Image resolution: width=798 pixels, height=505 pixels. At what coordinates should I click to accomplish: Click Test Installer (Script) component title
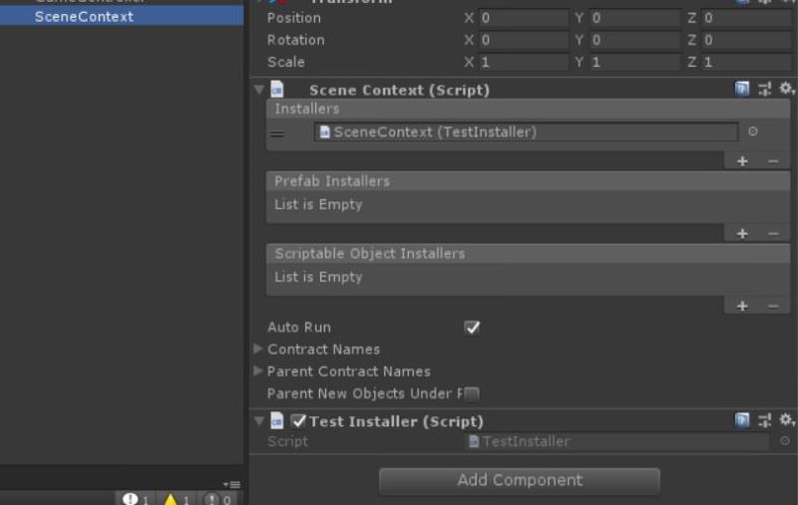point(396,421)
